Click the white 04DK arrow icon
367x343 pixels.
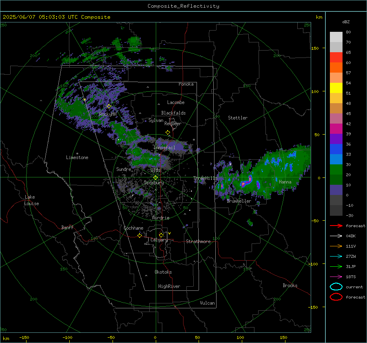336,236
